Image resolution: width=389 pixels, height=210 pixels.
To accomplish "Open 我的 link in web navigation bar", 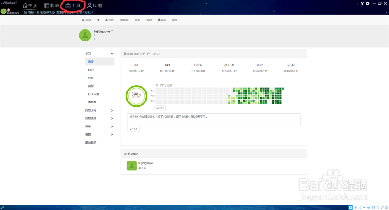I will pyautogui.click(x=110, y=20).
